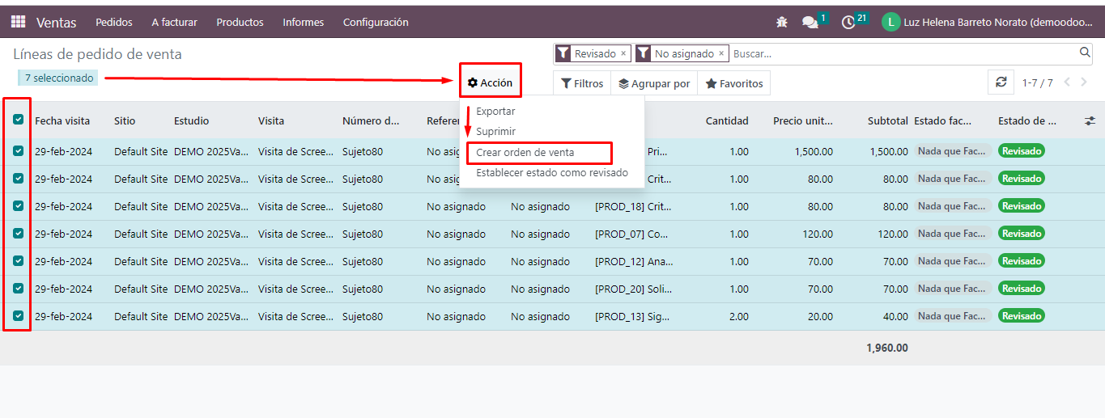Choose Exportar from Acción menu
The width and height of the screenshot is (1105, 418).
[x=495, y=111]
